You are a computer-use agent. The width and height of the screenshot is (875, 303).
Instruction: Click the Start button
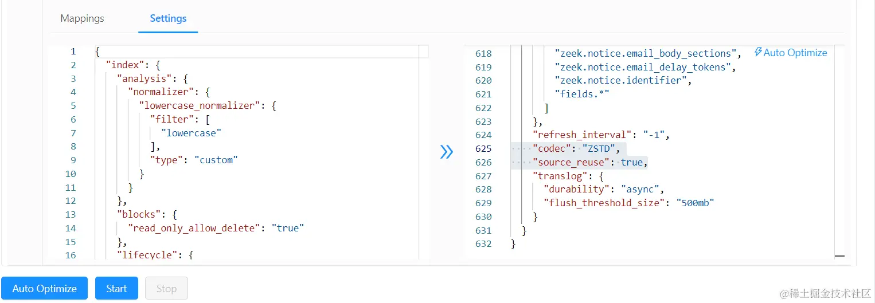[x=116, y=288]
